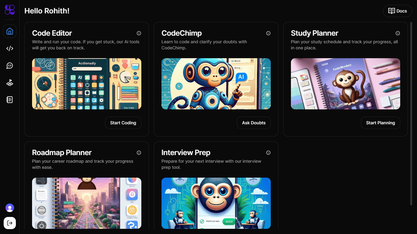Click the Interview Prep card title

tap(186, 153)
